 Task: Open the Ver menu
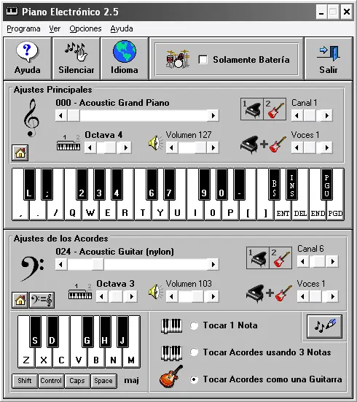click(x=55, y=28)
